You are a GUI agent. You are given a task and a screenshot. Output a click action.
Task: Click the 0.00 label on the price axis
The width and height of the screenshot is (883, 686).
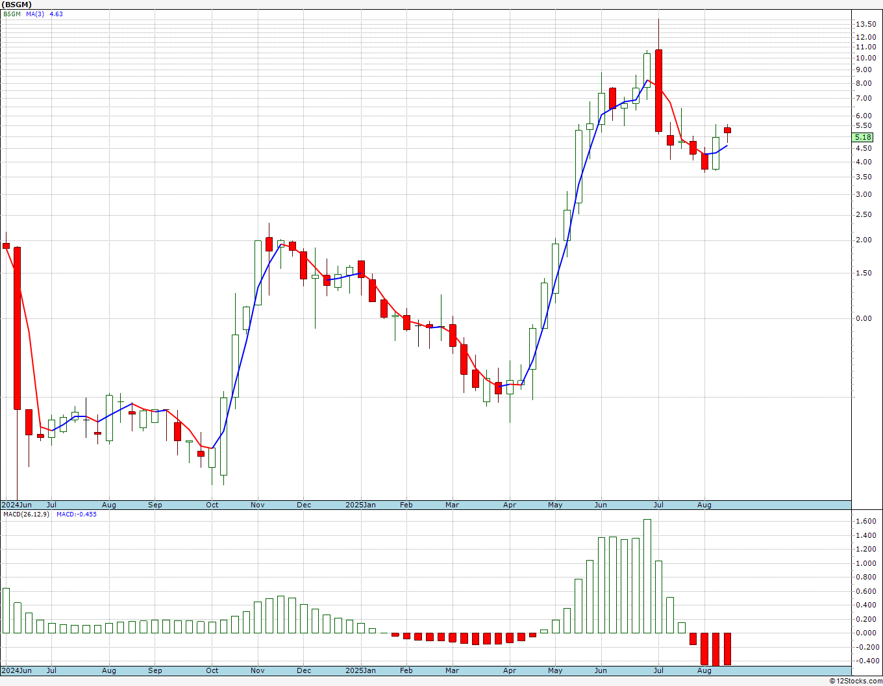click(x=864, y=319)
